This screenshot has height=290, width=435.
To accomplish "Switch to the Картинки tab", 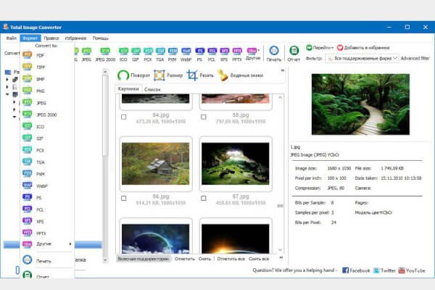I will point(128,88).
